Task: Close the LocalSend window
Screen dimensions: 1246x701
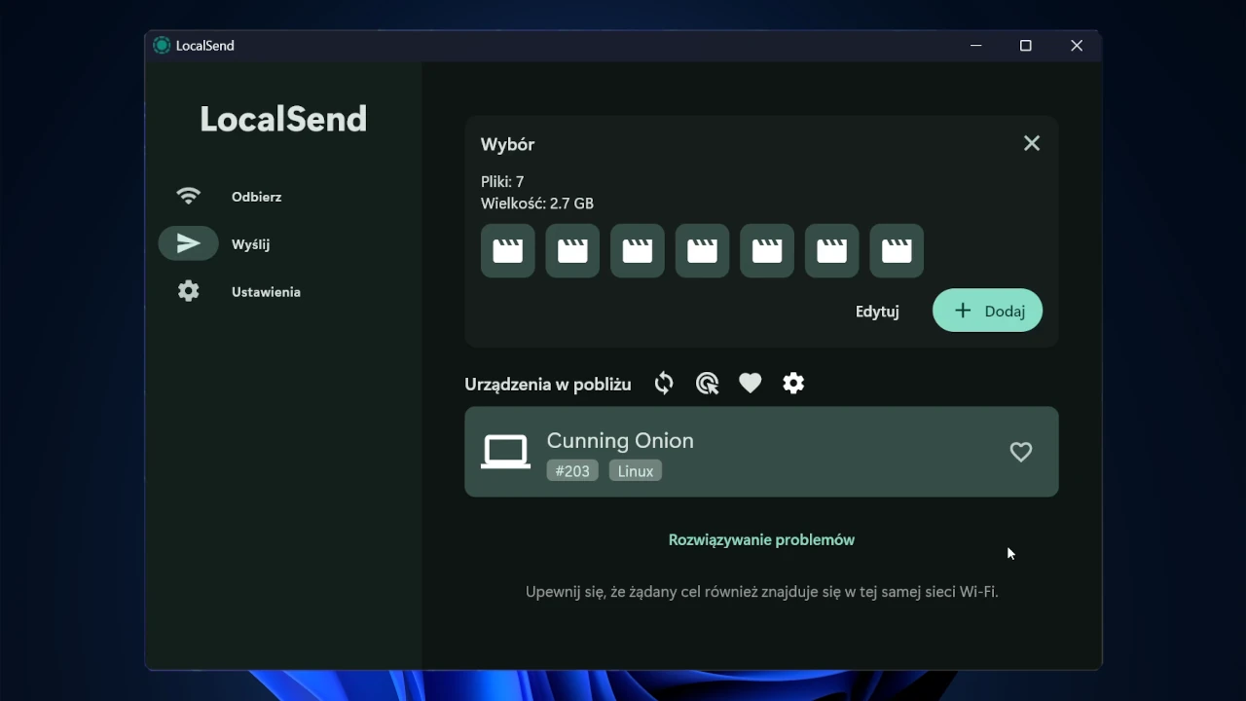Action: [1077, 46]
